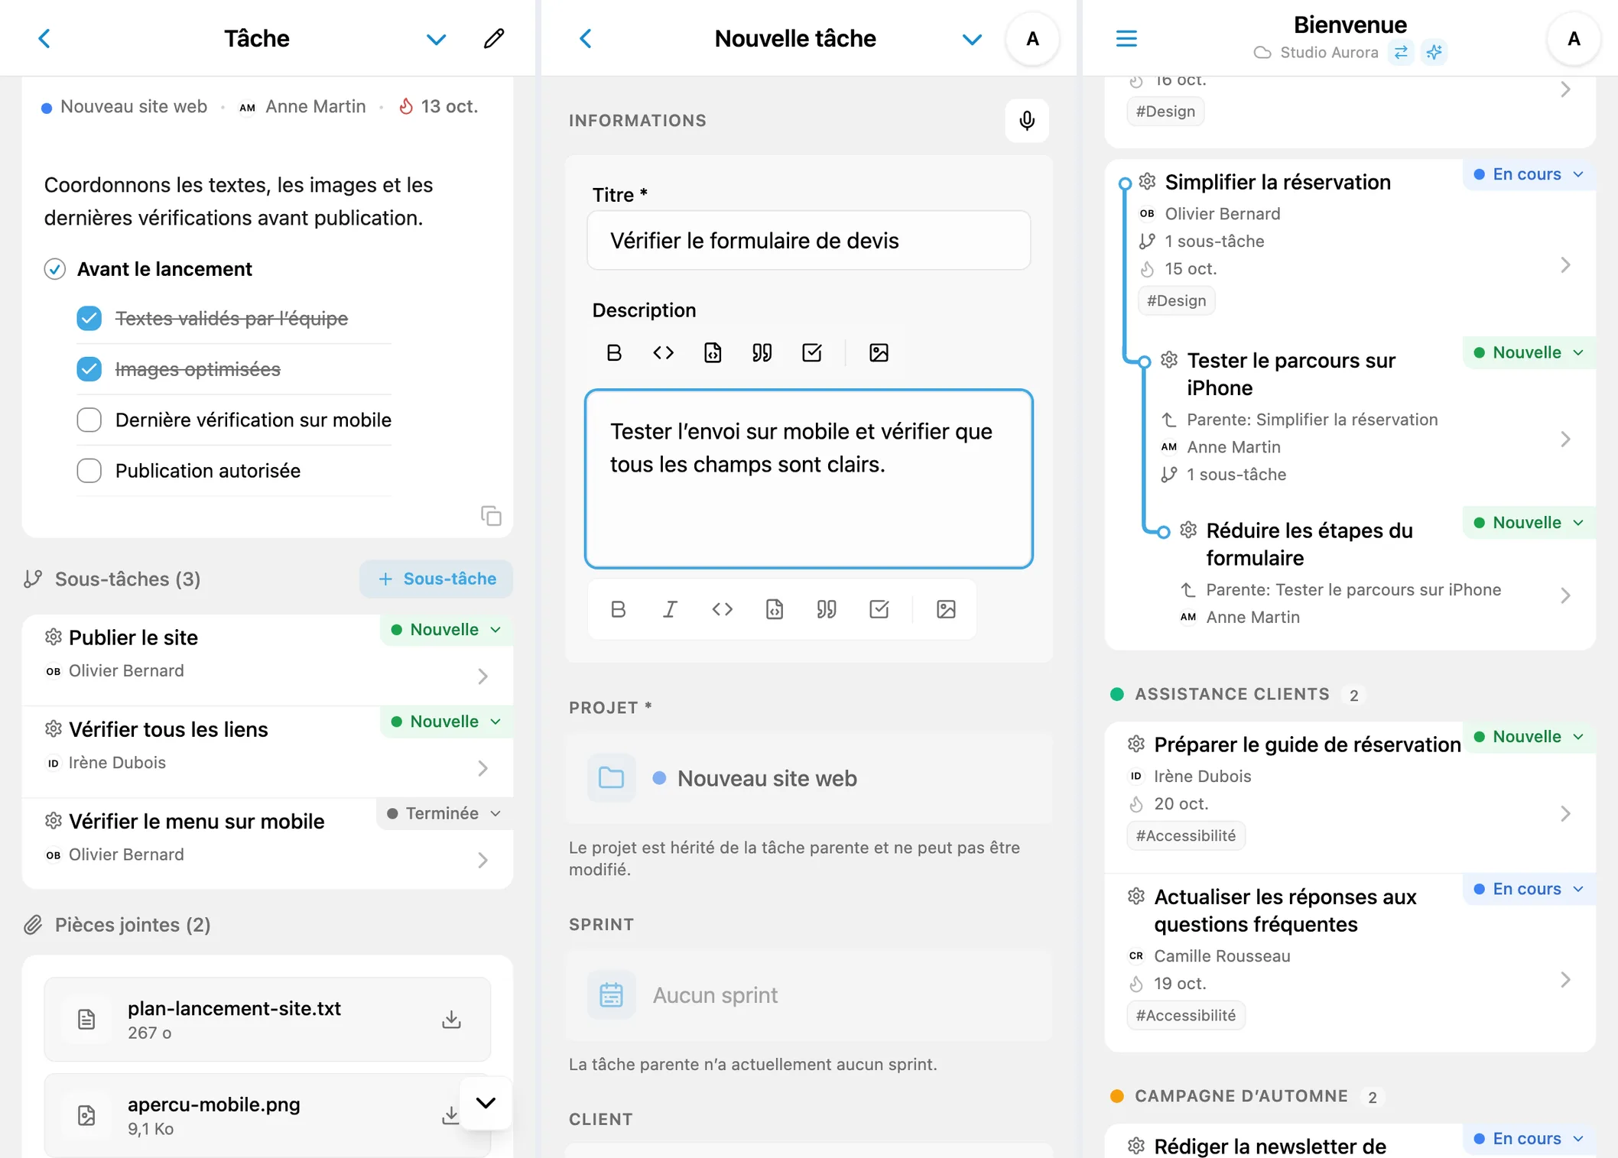Change En cours status of Simplifier la réservation
This screenshot has height=1158, width=1618.
point(1529,174)
